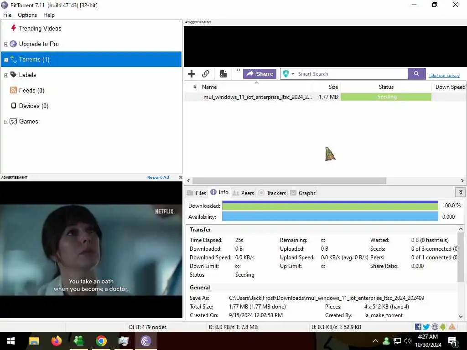Open the Help menu
Image resolution: width=467 pixels, height=350 pixels.
tap(49, 15)
